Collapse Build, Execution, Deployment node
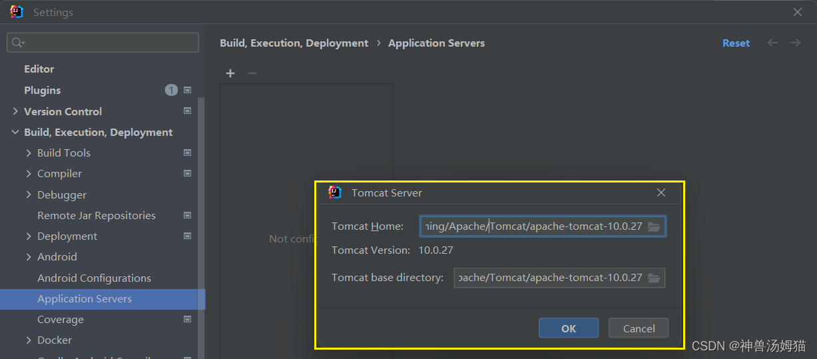This screenshot has height=359, width=817. pos(15,132)
